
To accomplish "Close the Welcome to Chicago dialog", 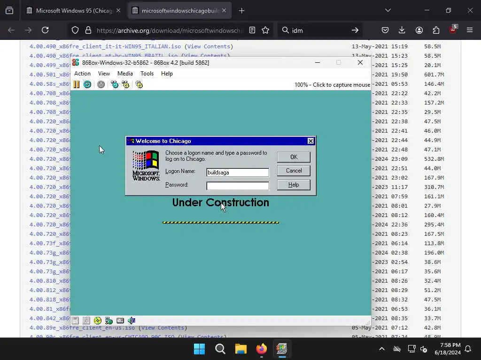I will point(310,141).
